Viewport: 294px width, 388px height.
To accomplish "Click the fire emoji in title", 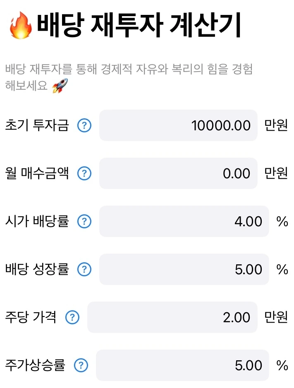I will (x=21, y=26).
